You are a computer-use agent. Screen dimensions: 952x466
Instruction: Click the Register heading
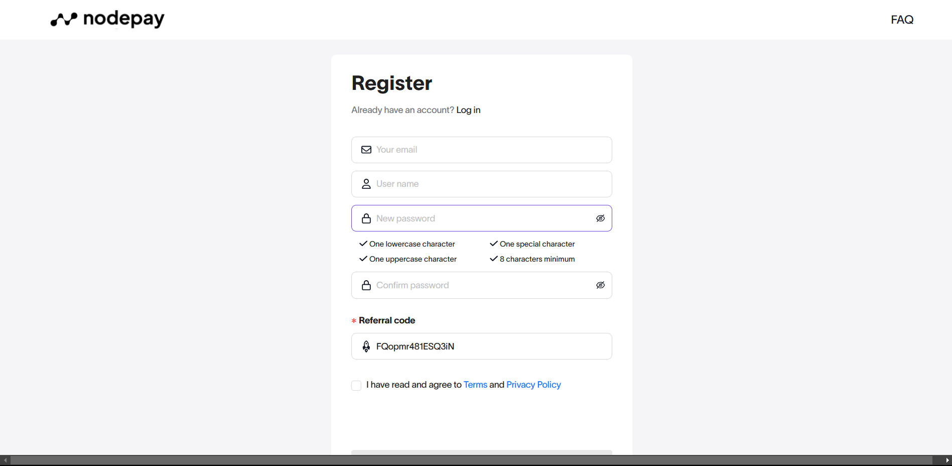click(x=391, y=82)
